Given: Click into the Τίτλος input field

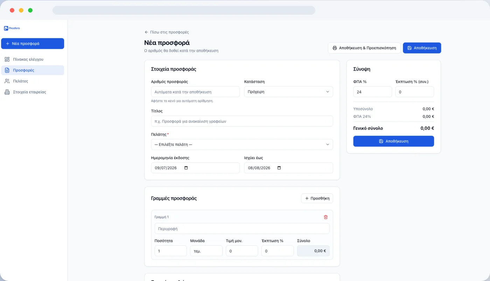Looking at the screenshot, I should coord(242,121).
